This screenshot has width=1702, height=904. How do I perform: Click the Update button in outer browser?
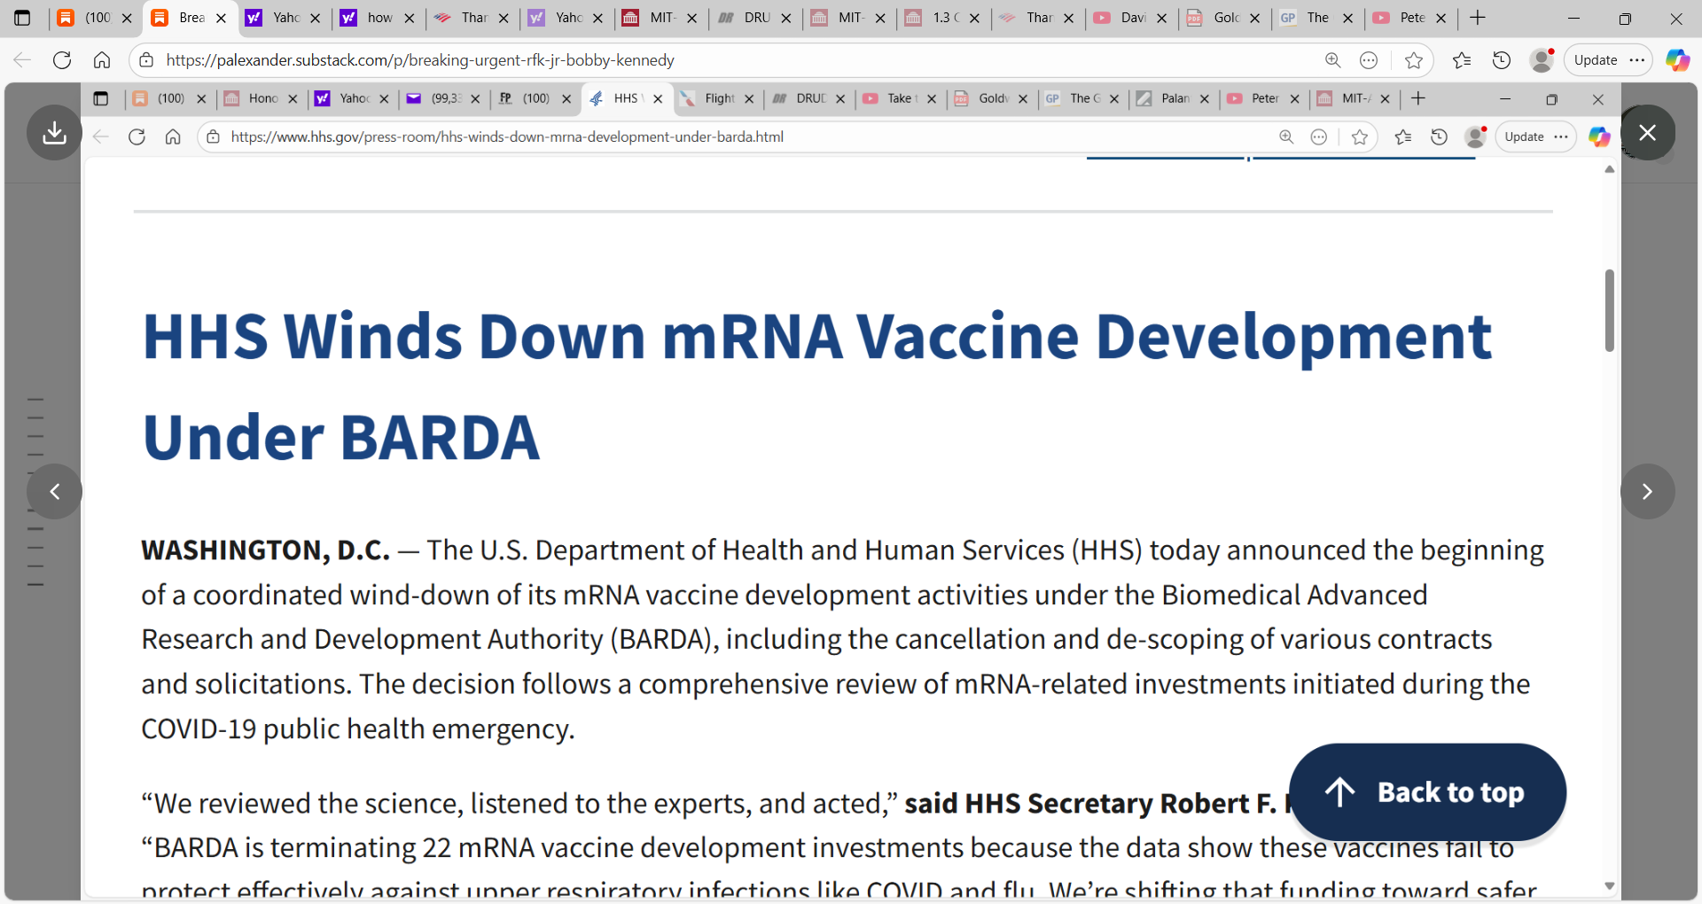pyautogui.click(x=1596, y=60)
